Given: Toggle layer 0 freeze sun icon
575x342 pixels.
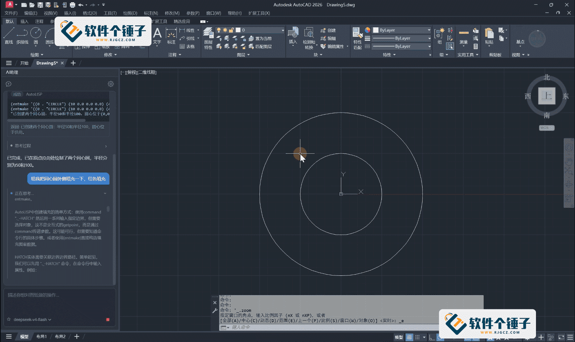Looking at the screenshot, I should [x=225, y=30].
